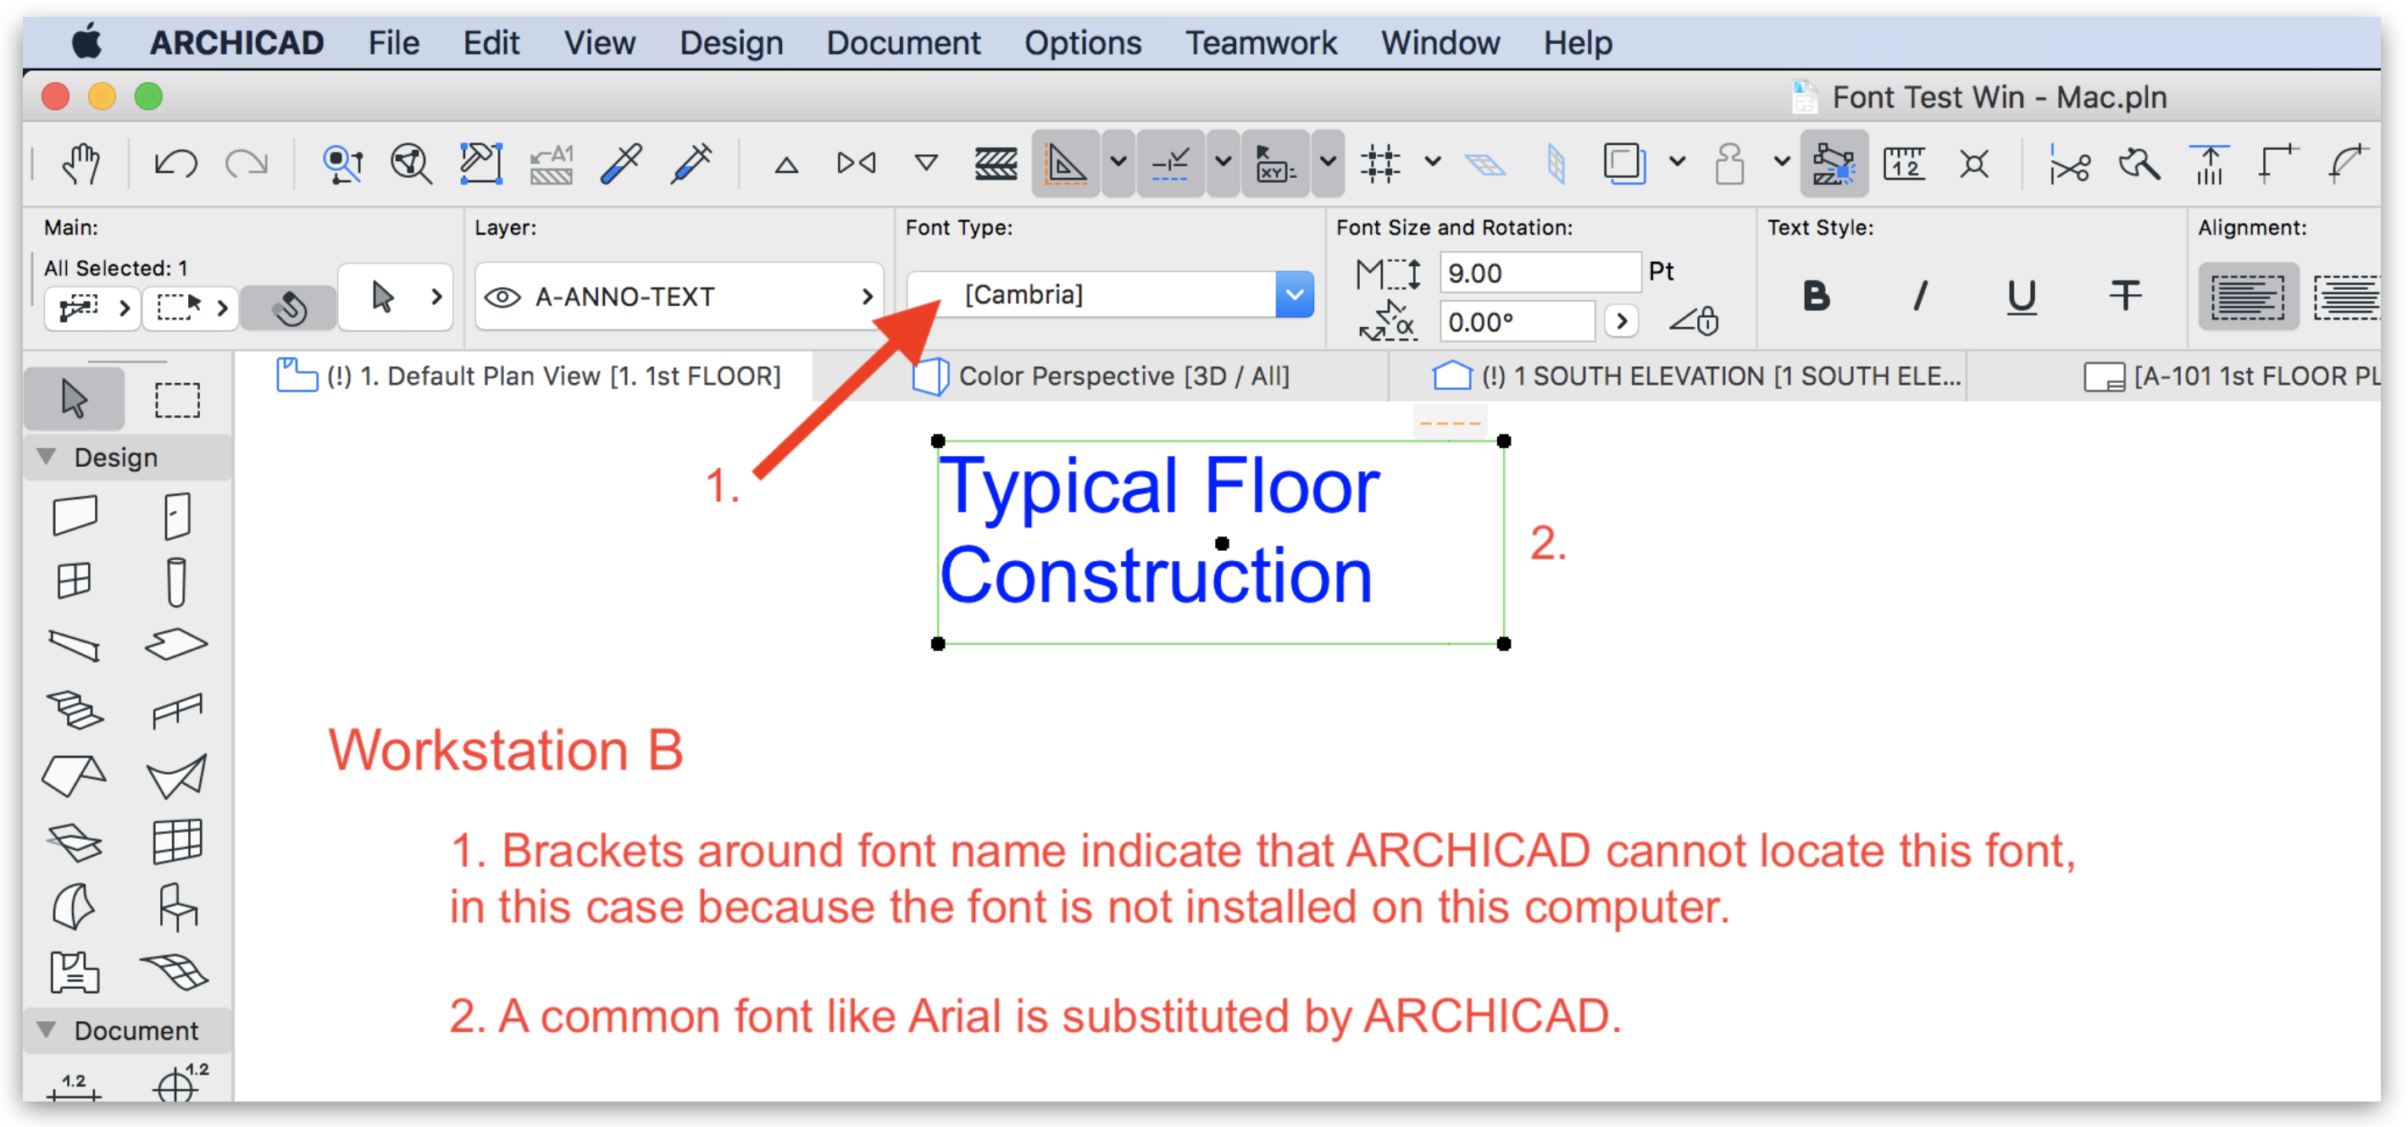This screenshot has width=2408, height=1127.
Task: Select the Object chair tool
Action: point(177,907)
